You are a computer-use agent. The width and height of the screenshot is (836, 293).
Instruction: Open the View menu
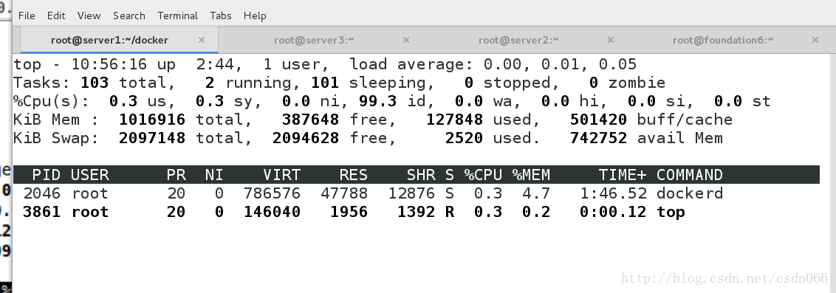(89, 15)
